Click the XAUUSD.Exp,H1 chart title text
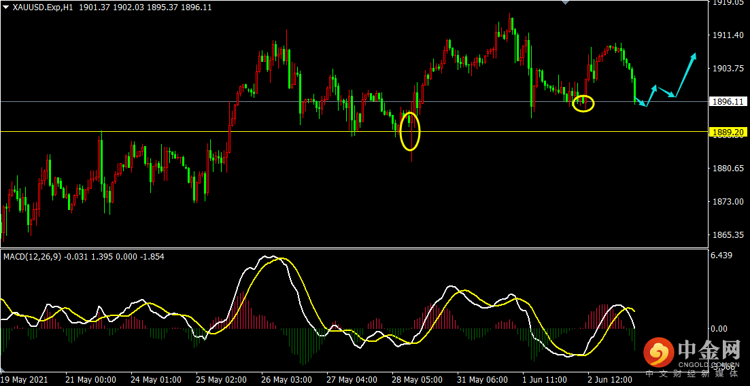The image size is (750, 386). tap(38, 7)
